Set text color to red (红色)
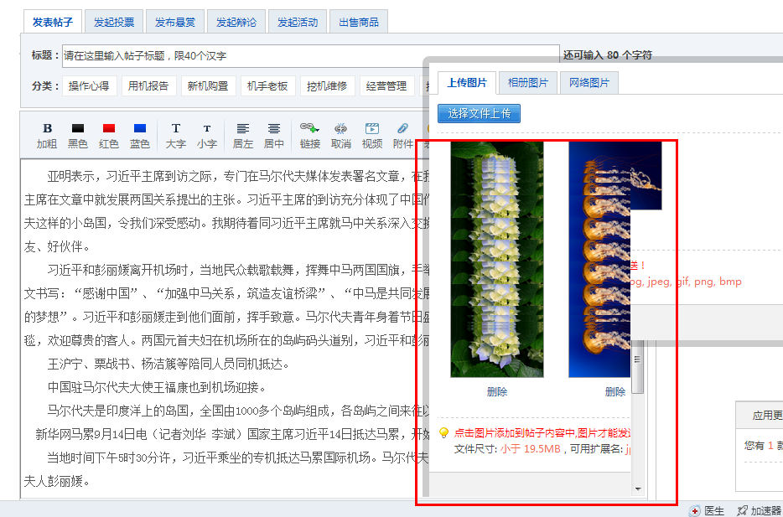Viewport: 783px width, 517px height. coord(109,135)
